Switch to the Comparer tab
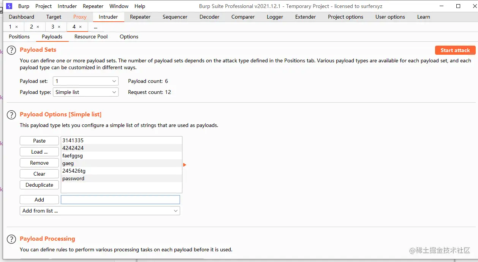Image resolution: width=478 pixels, height=262 pixels. (243, 17)
